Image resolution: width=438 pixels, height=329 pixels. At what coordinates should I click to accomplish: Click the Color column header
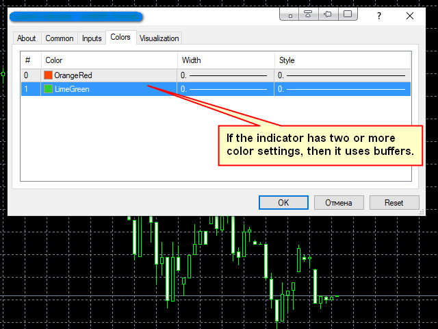pos(109,60)
